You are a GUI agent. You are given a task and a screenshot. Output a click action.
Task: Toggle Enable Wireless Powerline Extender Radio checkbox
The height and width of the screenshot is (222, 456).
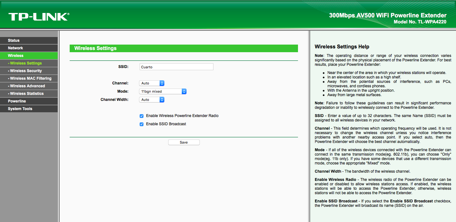point(142,116)
